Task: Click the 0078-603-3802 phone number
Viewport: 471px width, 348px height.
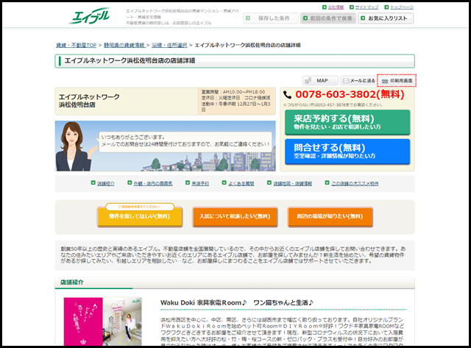Action: [x=350, y=94]
